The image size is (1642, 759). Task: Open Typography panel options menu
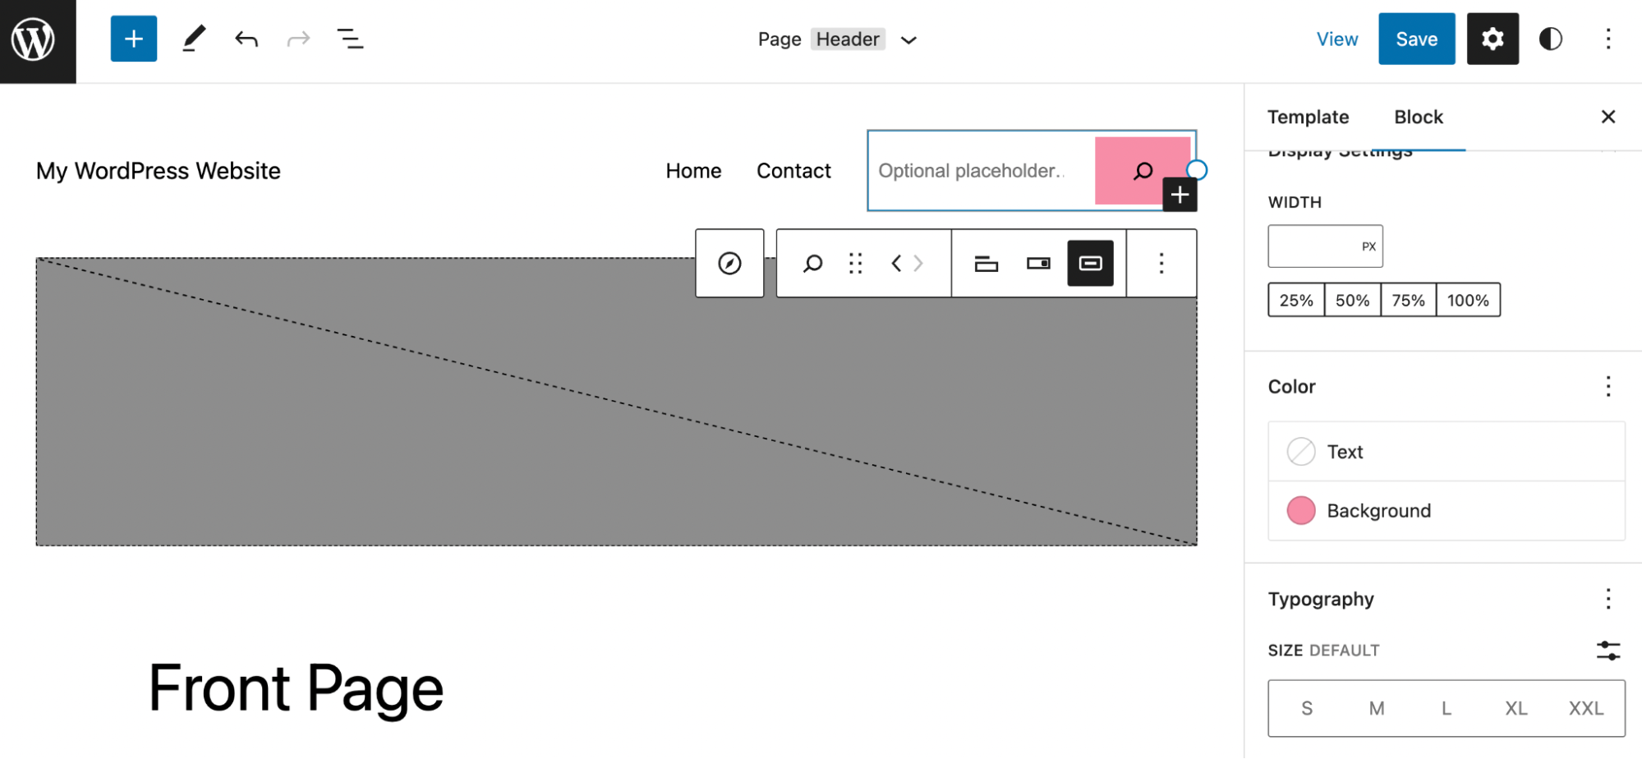(x=1608, y=599)
